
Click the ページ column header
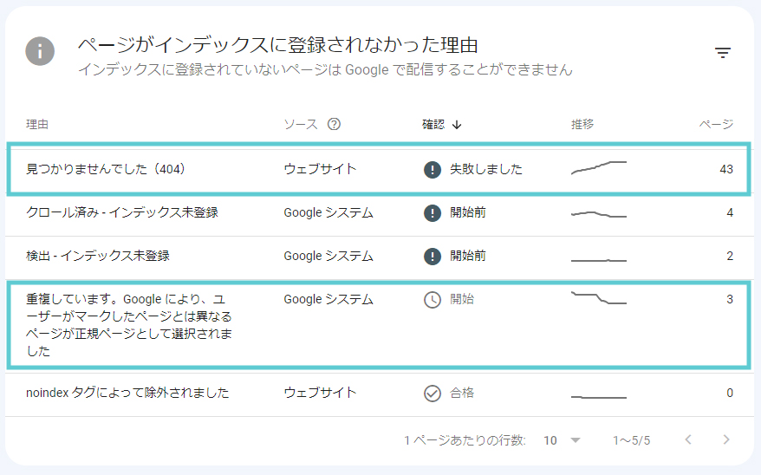click(716, 124)
